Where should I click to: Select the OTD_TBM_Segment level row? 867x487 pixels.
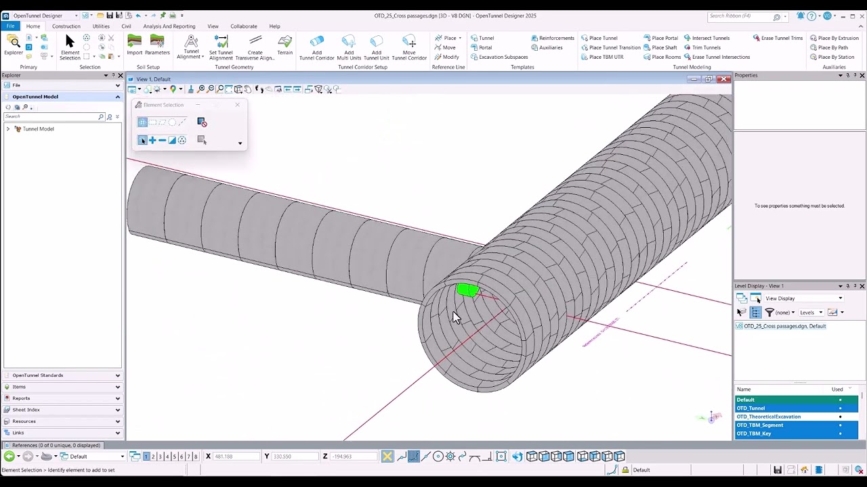click(x=797, y=425)
